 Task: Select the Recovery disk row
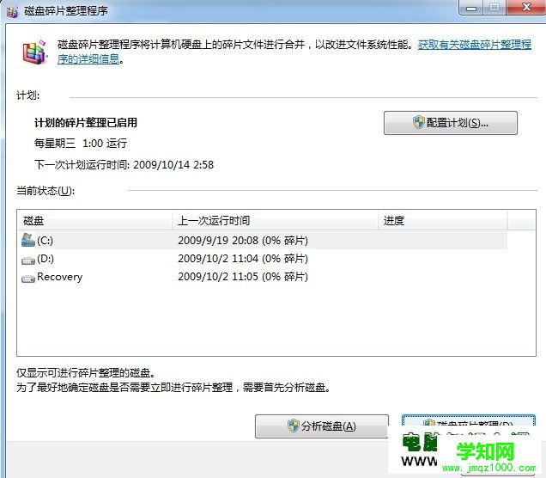pos(262,277)
